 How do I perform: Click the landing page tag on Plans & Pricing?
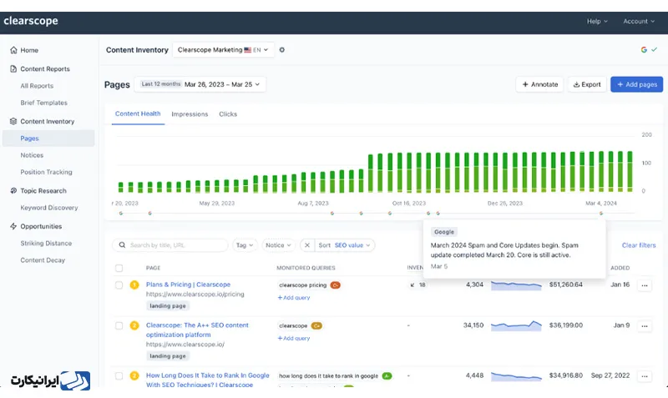tap(168, 305)
